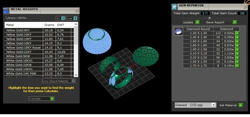The image size is (250, 117).
Task: Click green arrow on 1.40 X 1.40 row
Action: click(x=237, y=37)
